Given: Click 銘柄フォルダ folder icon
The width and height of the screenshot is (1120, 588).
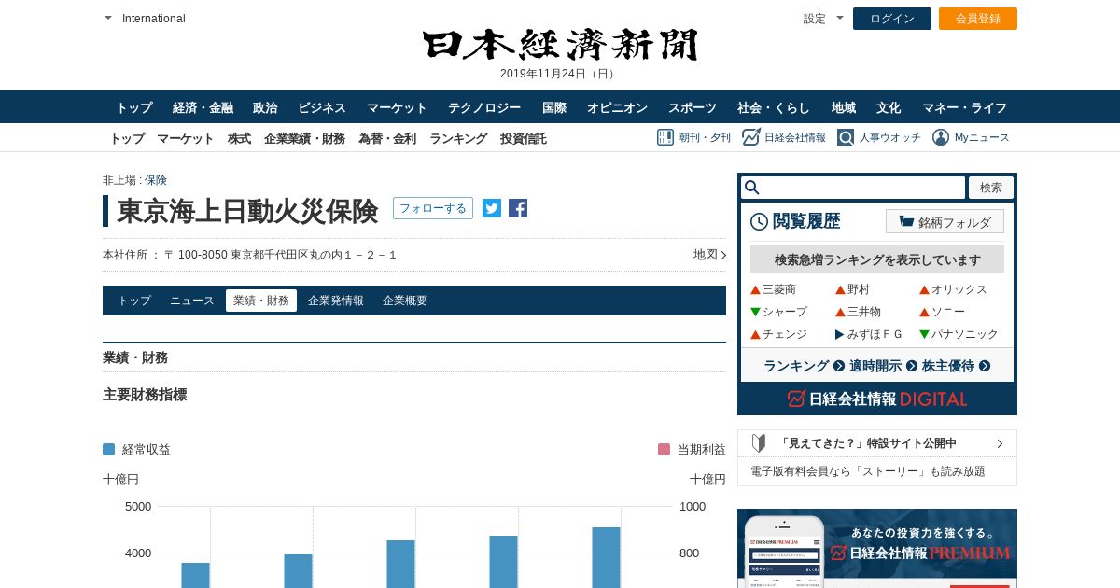Looking at the screenshot, I should 906,221.
